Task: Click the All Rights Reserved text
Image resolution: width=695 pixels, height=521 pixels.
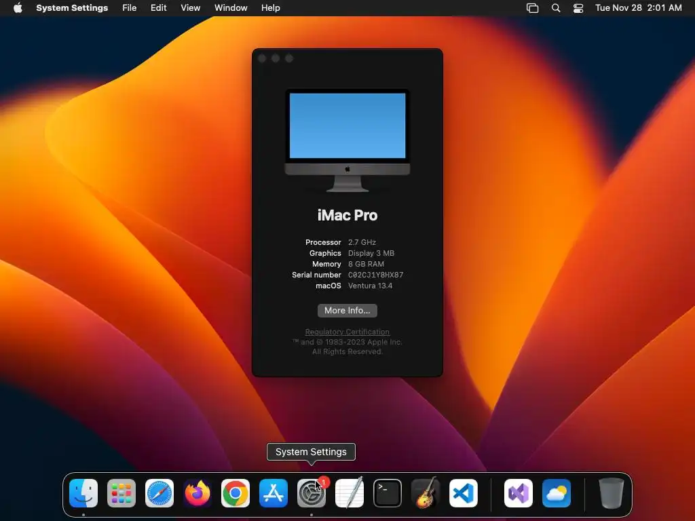Action: tap(347, 352)
